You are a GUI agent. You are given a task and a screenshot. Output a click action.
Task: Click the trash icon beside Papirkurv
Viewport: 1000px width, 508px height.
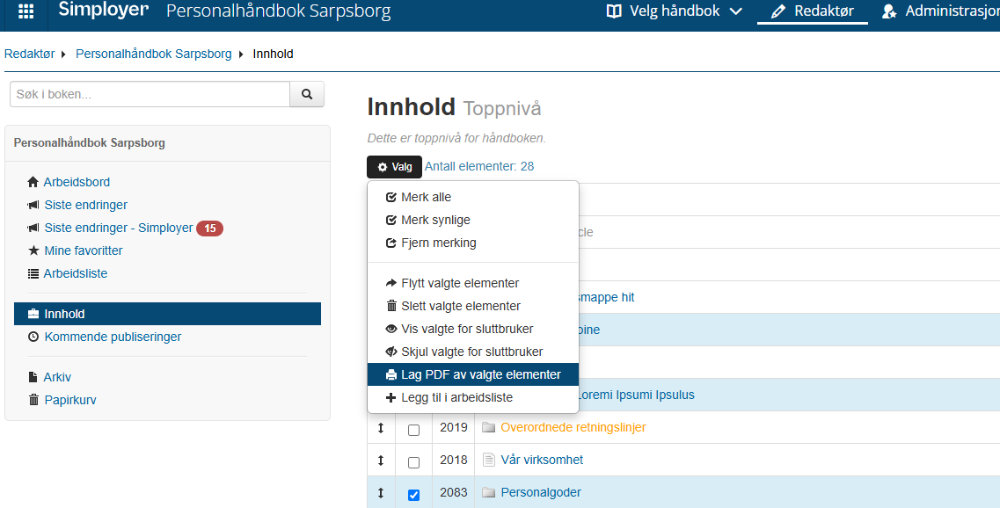[33, 400]
